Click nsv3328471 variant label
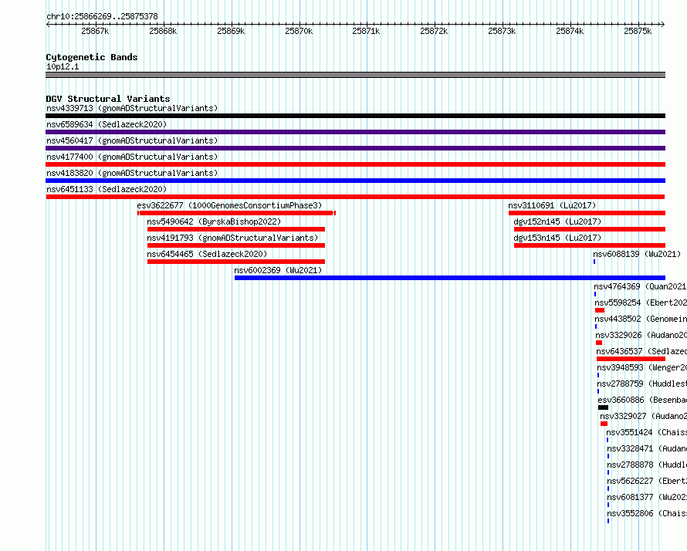This screenshot has height=551, width=687. tap(647, 448)
